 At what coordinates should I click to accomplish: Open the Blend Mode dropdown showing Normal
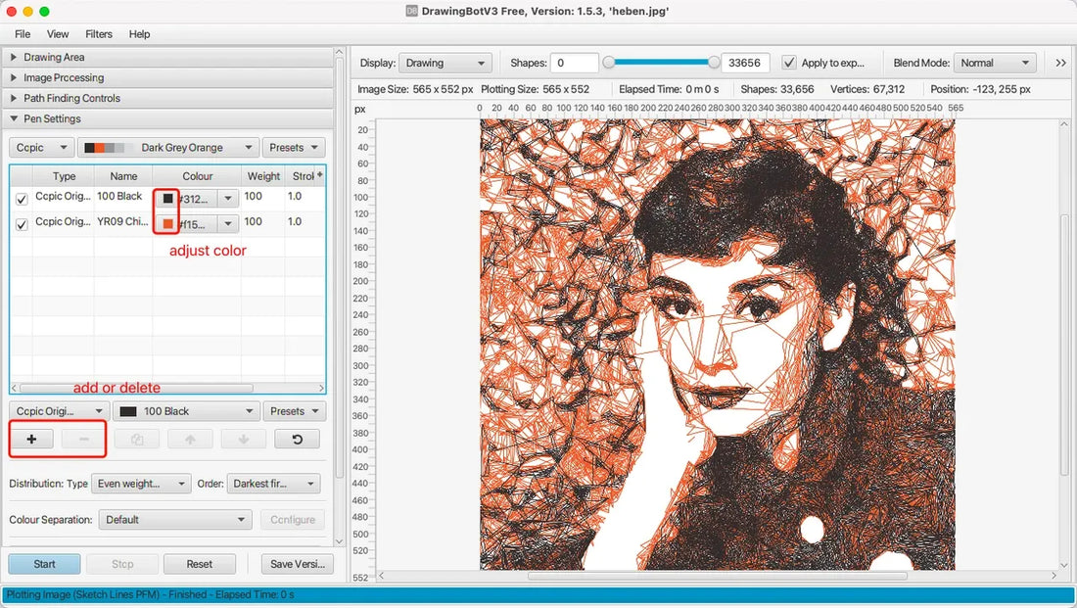[x=995, y=62]
